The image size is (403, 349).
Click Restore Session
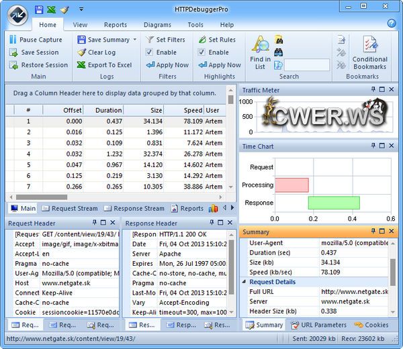(38, 65)
